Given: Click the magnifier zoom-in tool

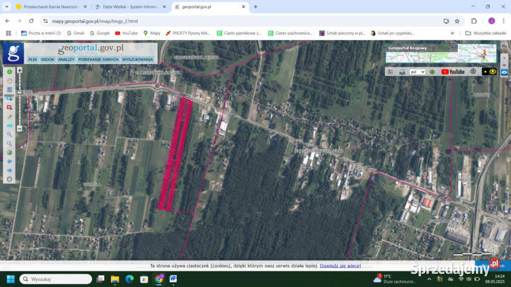Looking at the screenshot, I should click(9, 134).
